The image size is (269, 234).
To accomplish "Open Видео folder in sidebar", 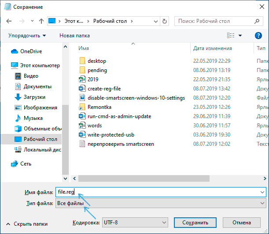I will coord(26,76).
